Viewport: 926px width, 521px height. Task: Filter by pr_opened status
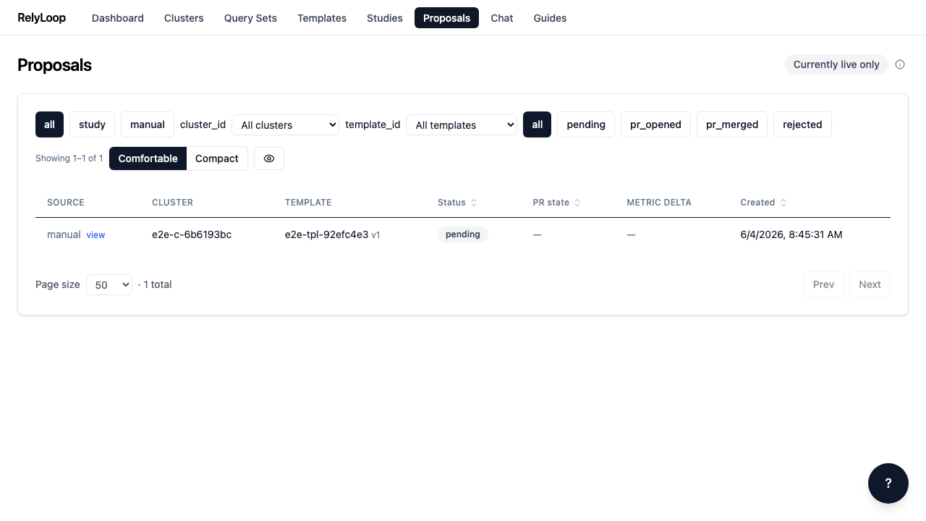coord(655,124)
